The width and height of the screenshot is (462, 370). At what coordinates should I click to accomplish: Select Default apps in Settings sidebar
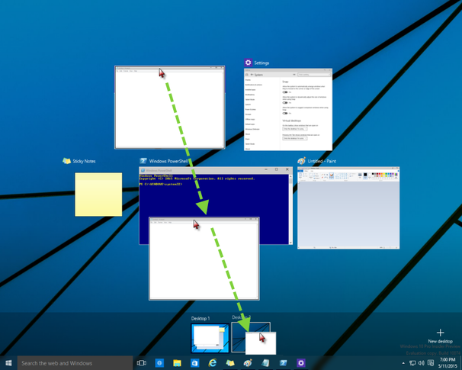(x=250, y=124)
